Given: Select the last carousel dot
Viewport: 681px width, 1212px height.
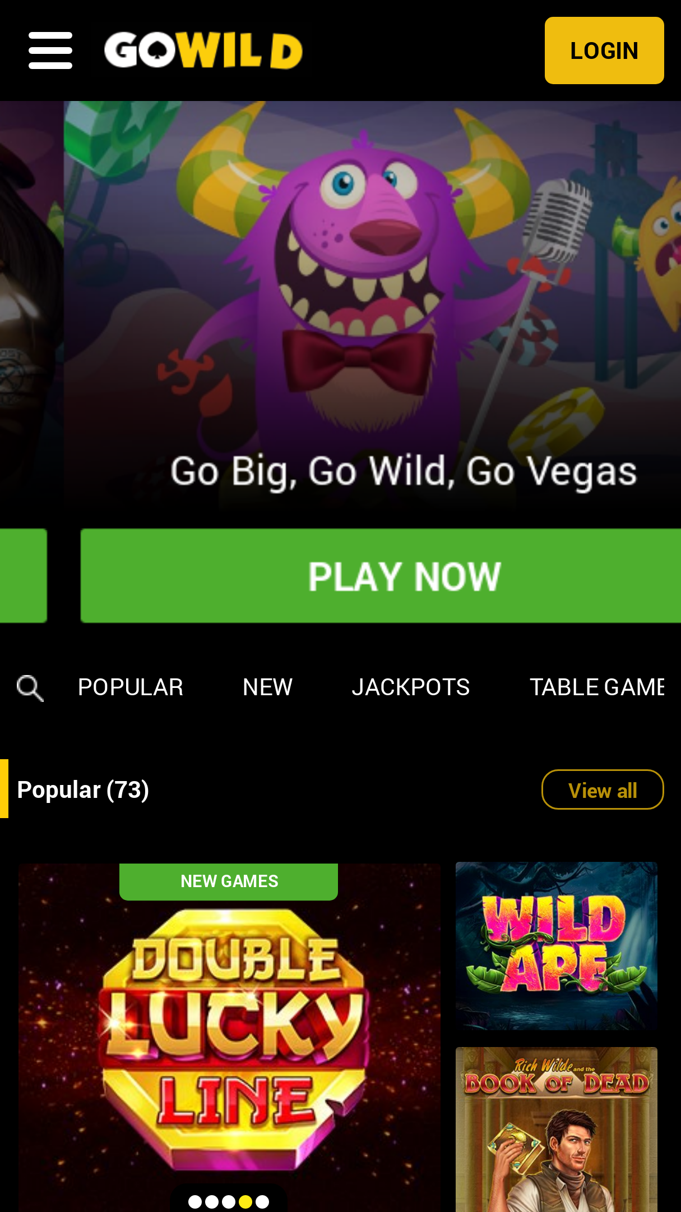Looking at the screenshot, I should click(262, 1202).
